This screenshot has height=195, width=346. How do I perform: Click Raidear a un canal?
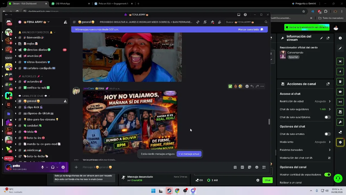click(x=291, y=183)
